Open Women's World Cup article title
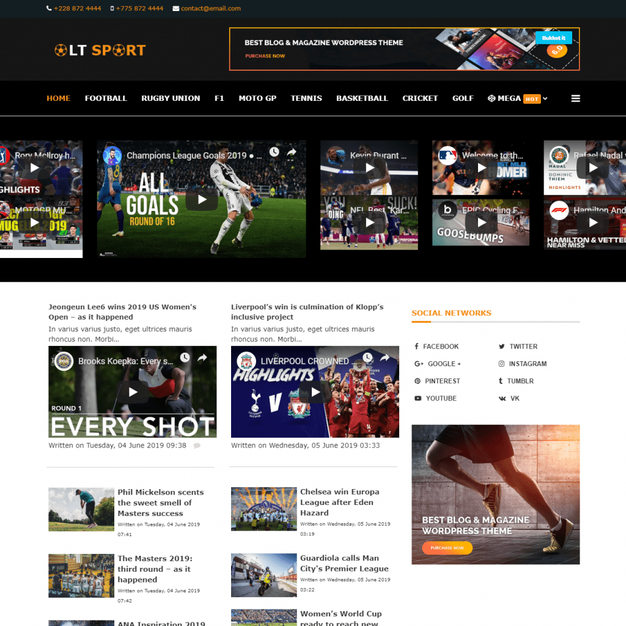This screenshot has height=626, width=626. click(x=341, y=618)
